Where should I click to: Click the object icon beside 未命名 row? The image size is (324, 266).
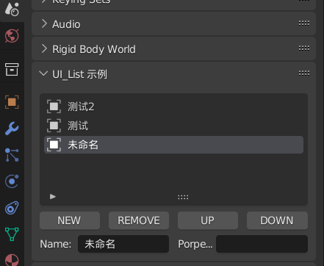click(x=54, y=145)
